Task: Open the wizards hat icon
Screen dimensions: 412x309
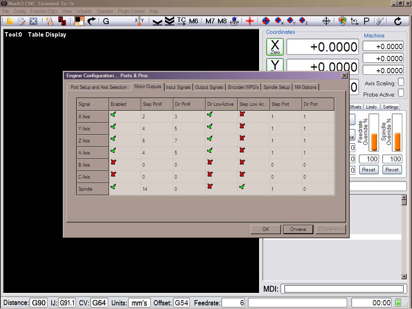Action: coord(49,21)
